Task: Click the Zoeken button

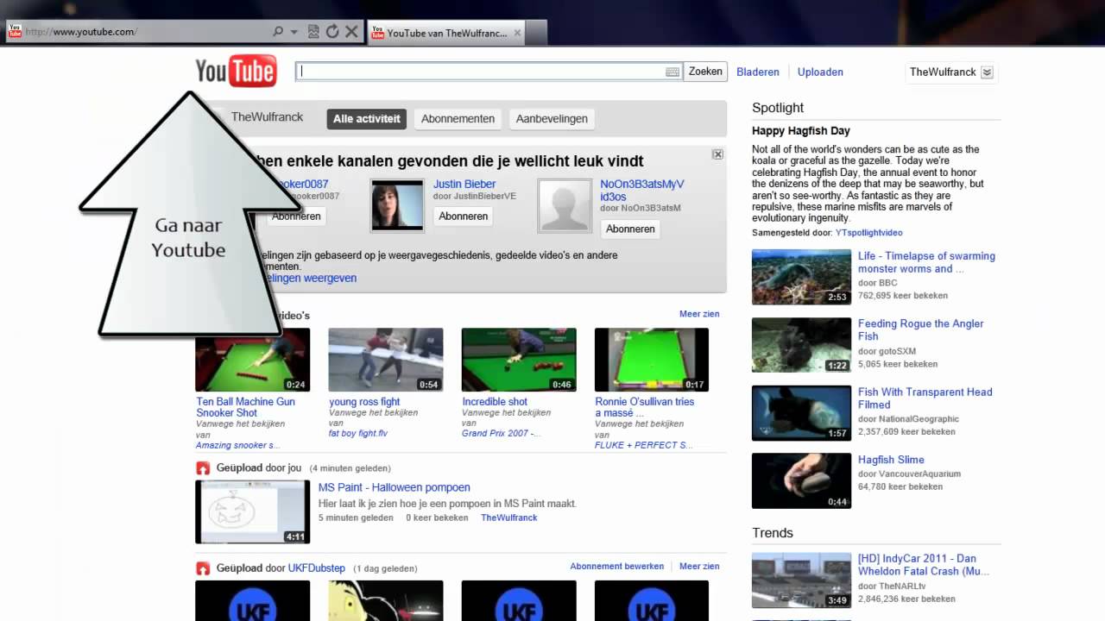Action: click(705, 72)
